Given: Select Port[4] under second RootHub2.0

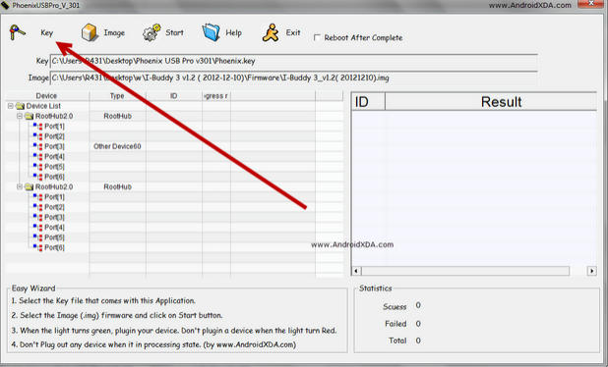Looking at the screenshot, I should [54, 227].
